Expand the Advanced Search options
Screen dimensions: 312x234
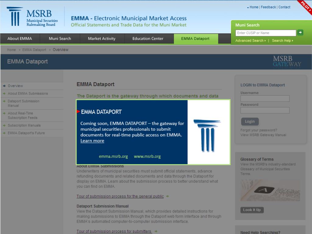click(x=250, y=40)
